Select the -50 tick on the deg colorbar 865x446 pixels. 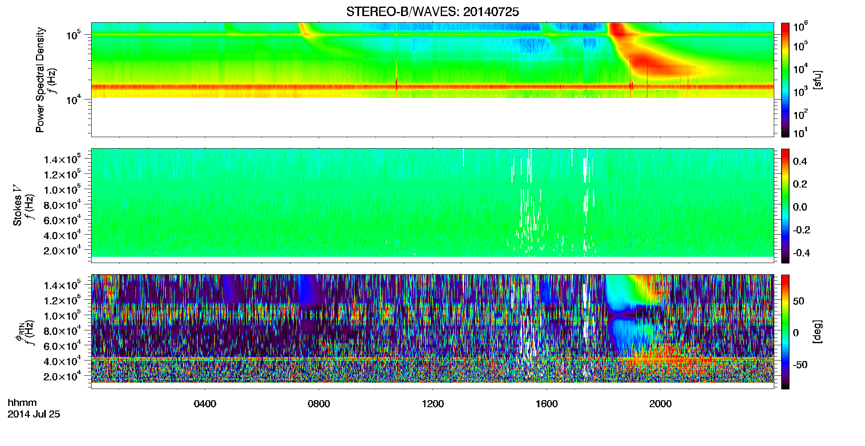tap(800, 365)
